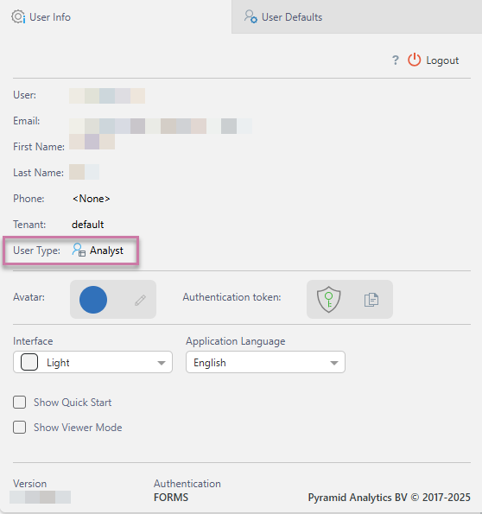The width and height of the screenshot is (482, 514).
Task: Click the Light theme square swatch
Action: (x=29, y=362)
